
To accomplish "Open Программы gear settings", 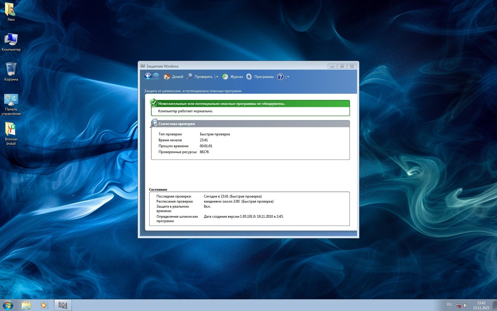I will pyautogui.click(x=260, y=77).
